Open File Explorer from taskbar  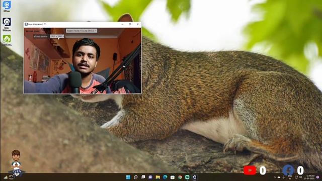pos(157,177)
